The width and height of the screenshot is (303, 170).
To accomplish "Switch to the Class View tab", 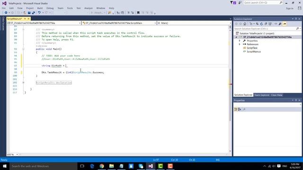I will 276,95.
